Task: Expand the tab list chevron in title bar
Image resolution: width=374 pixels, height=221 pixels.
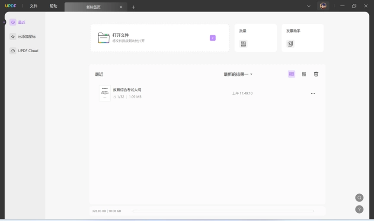Action: click(x=309, y=6)
